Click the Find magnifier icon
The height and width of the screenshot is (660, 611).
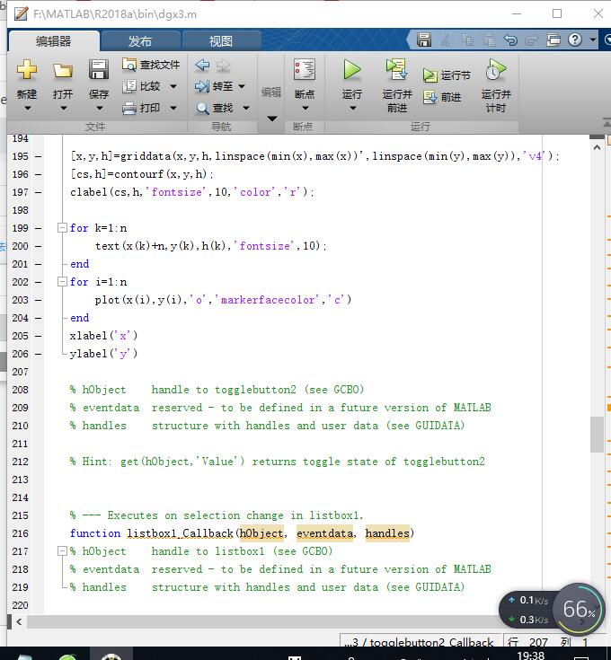pos(202,108)
